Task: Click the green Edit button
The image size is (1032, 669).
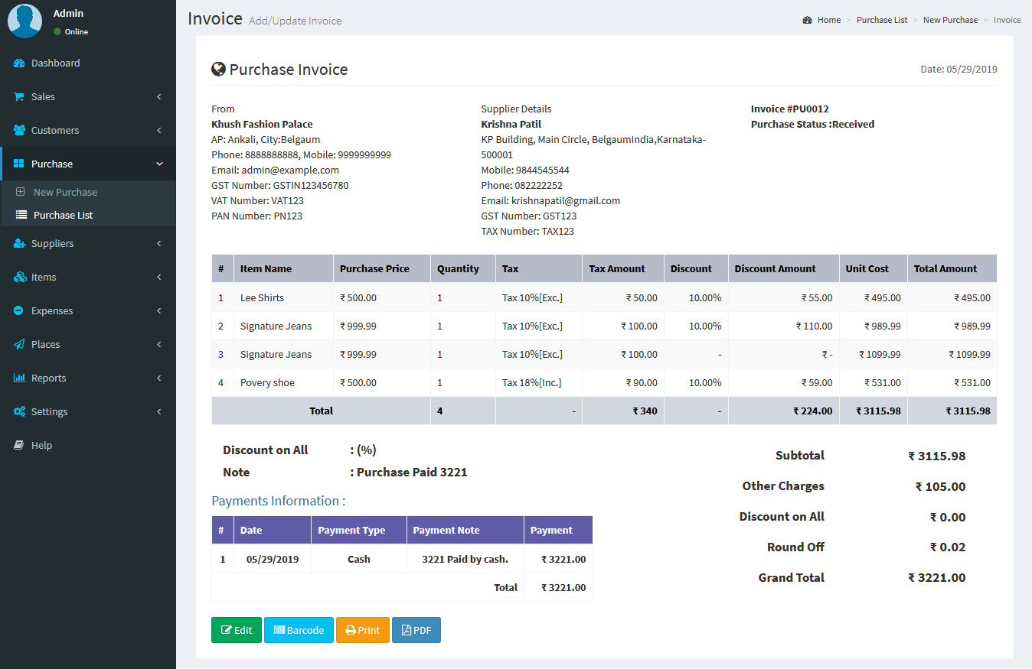Action: tap(237, 630)
